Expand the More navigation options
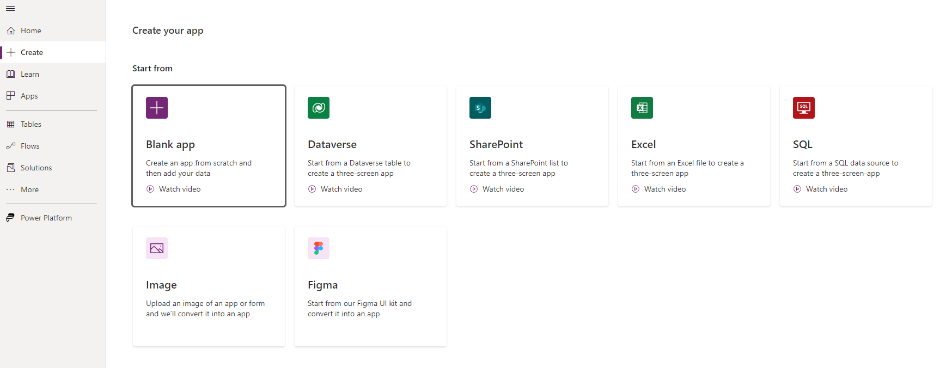The height and width of the screenshot is (368, 946). [x=53, y=189]
